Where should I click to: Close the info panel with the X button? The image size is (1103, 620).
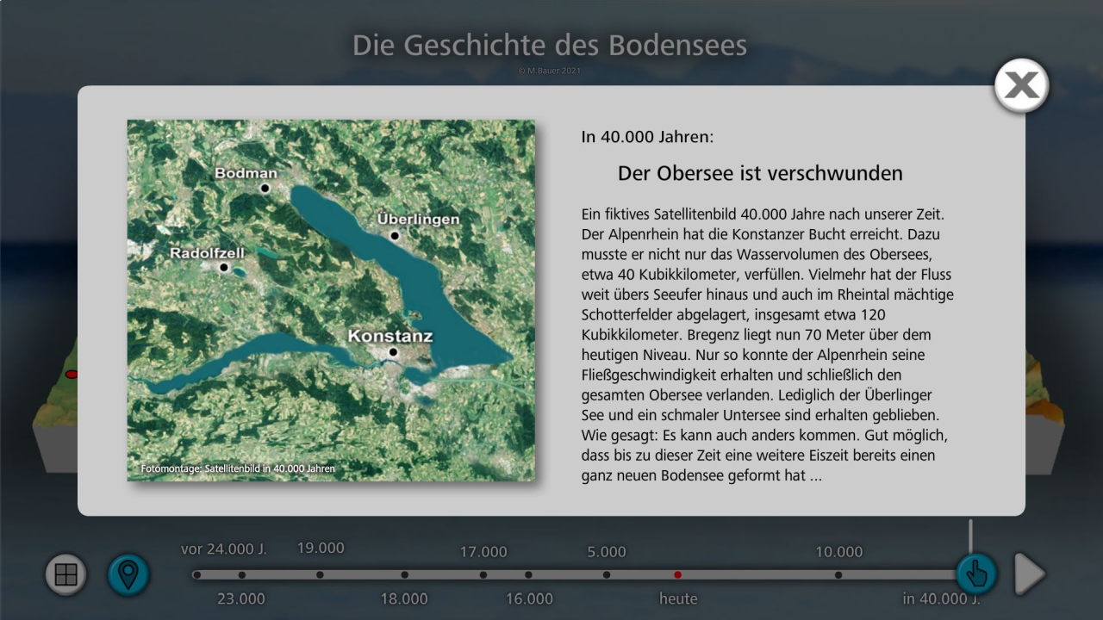pos(1021,85)
